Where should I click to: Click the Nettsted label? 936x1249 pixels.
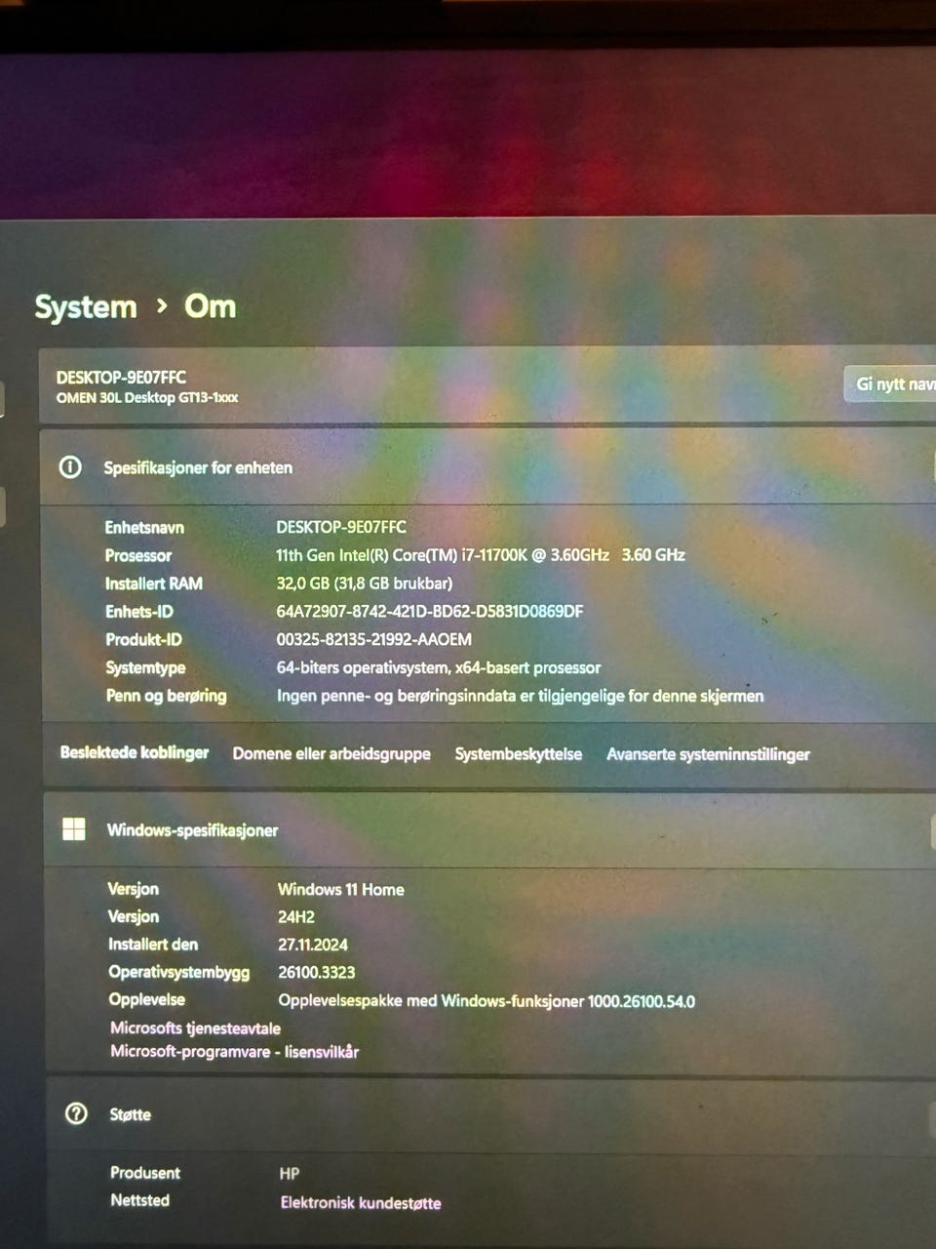click(x=140, y=1201)
